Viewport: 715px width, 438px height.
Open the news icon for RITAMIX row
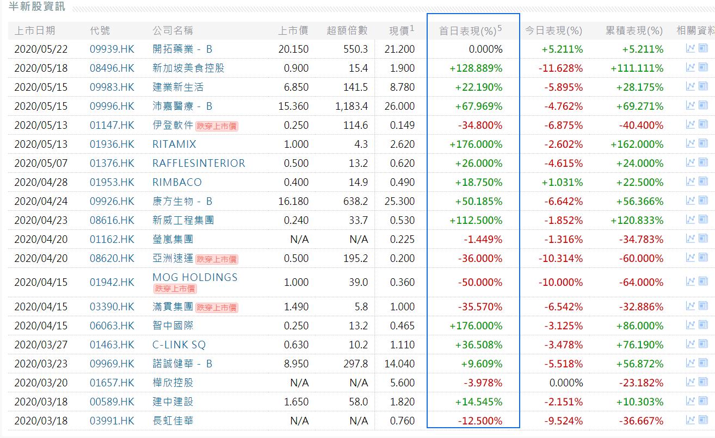(x=703, y=143)
